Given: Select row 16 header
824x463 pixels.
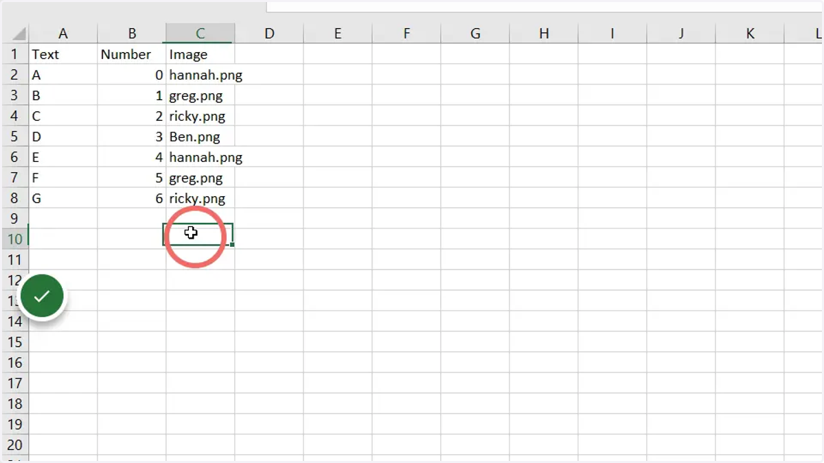Looking at the screenshot, I should point(15,363).
